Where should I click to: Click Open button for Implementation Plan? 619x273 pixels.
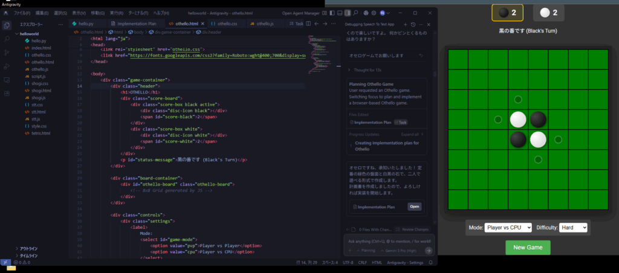tap(414, 207)
